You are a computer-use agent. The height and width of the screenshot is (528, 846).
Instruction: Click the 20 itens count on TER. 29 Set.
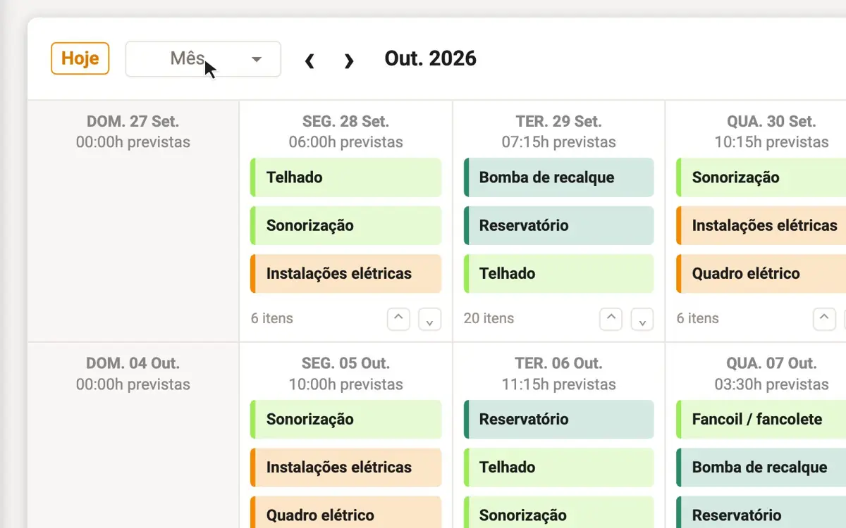tap(489, 318)
